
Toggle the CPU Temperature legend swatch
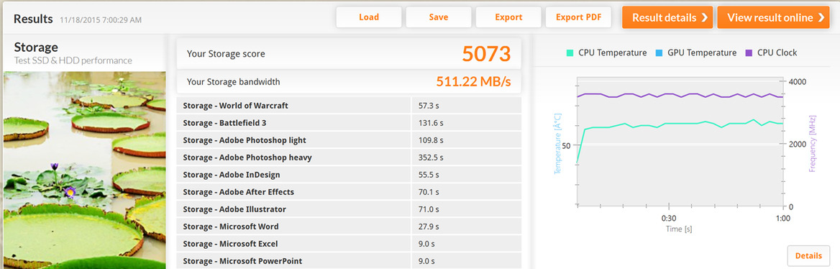click(x=570, y=53)
